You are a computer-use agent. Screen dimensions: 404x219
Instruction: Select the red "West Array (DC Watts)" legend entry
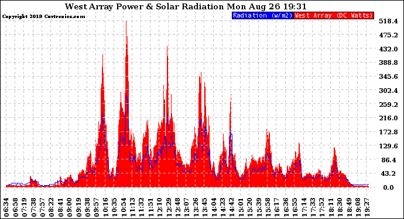pyautogui.click(x=334, y=15)
